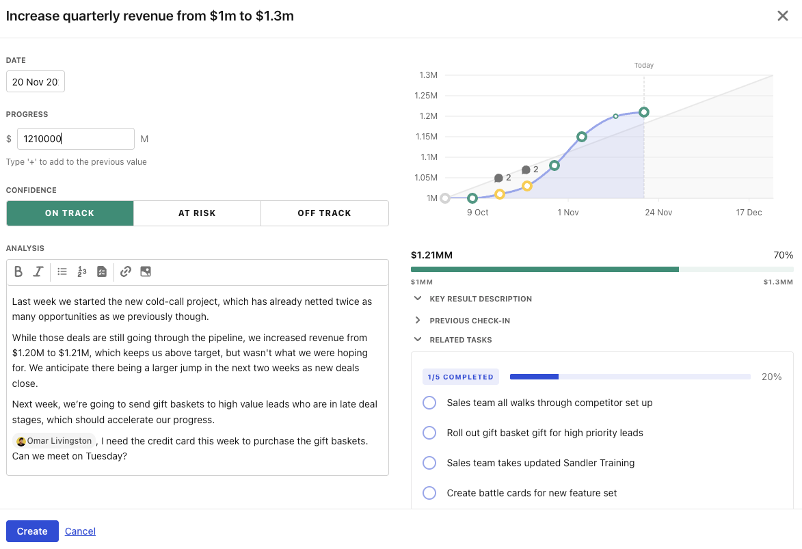802x549 pixels.
Task: Click the date field showing 20 Nov
Action: (x=36, y=82)
